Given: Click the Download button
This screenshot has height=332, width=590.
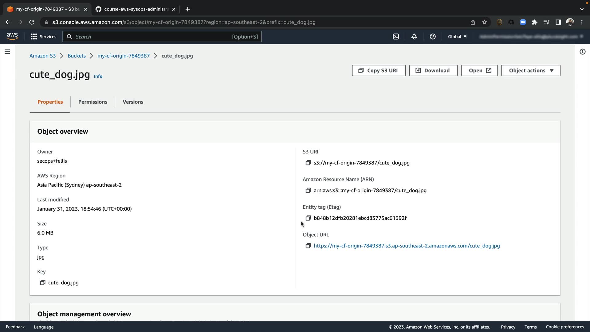Looking at the screenshot, I should 433,70.
